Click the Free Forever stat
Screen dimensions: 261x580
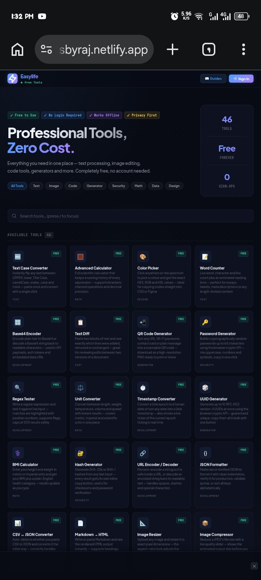click(227, 152)
